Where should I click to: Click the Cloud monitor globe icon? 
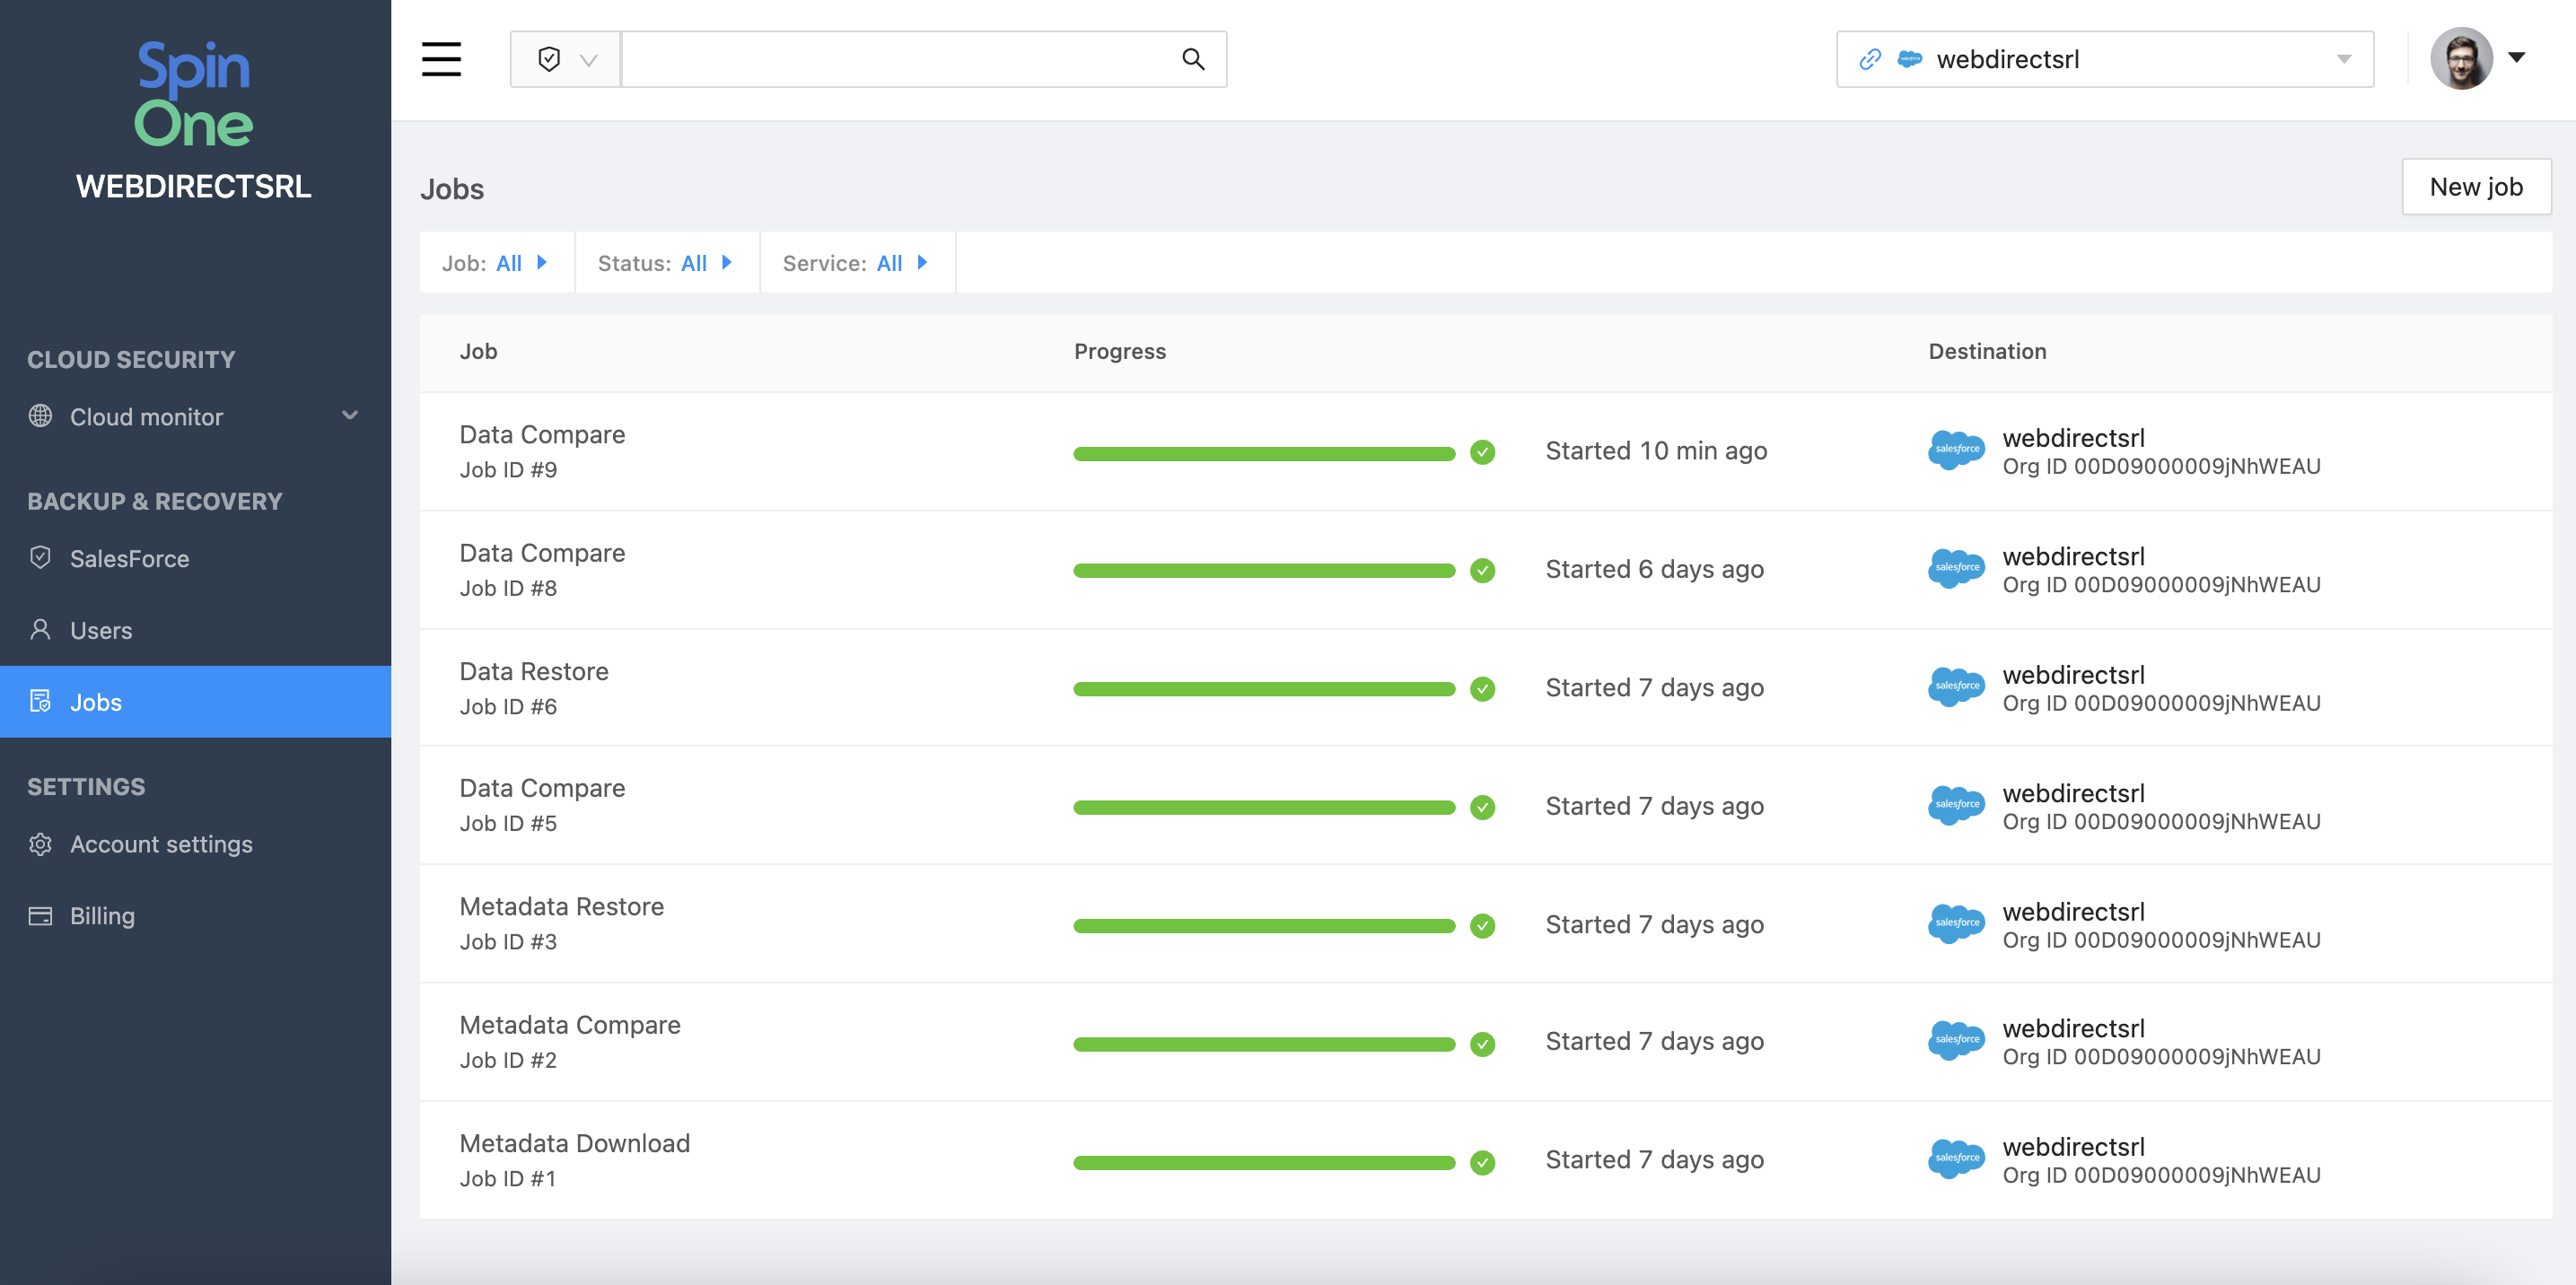coord(40,416)
